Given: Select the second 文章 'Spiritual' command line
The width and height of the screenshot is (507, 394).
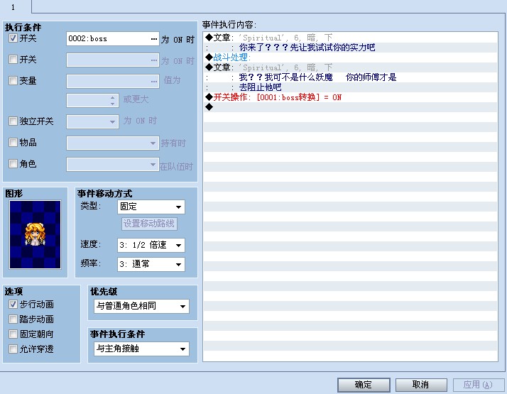Looking at the screenshot, I should point(350,67).
